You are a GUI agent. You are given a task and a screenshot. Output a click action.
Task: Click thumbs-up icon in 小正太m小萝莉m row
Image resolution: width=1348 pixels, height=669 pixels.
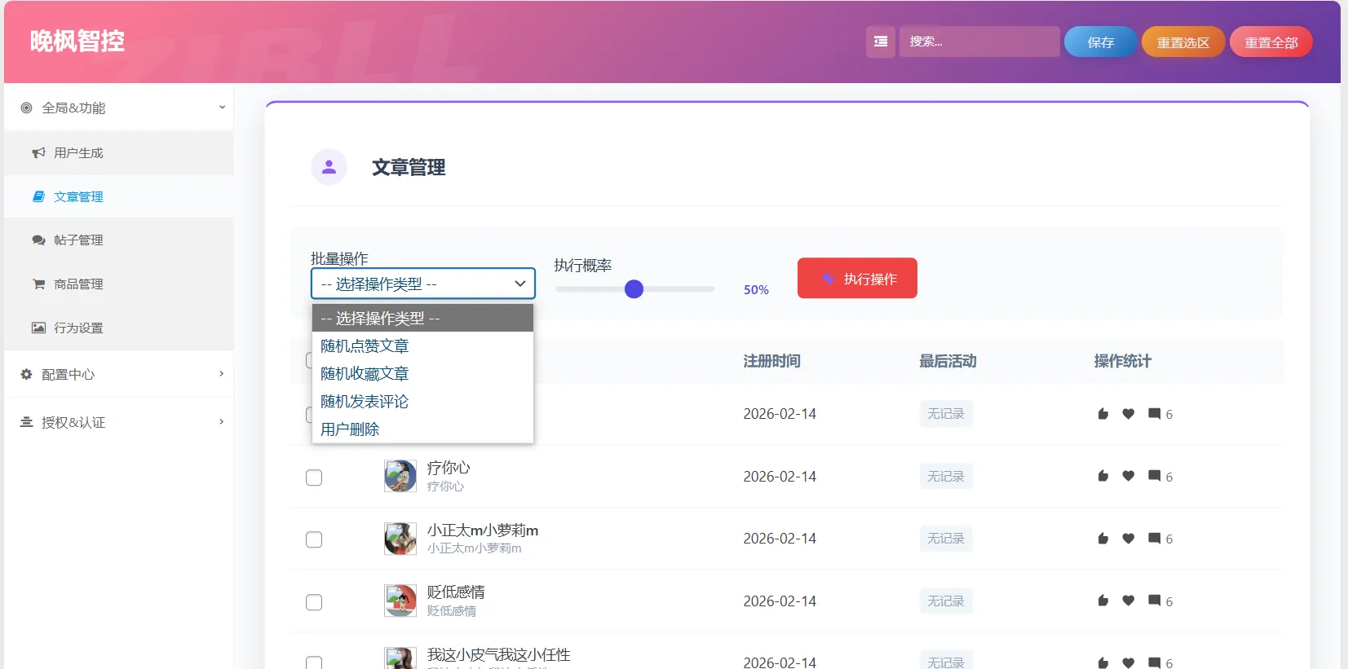1103,539
